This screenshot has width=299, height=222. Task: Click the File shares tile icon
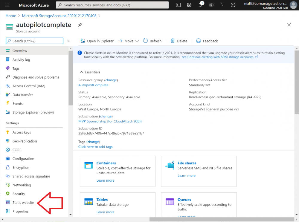click(x=170, y=165)
